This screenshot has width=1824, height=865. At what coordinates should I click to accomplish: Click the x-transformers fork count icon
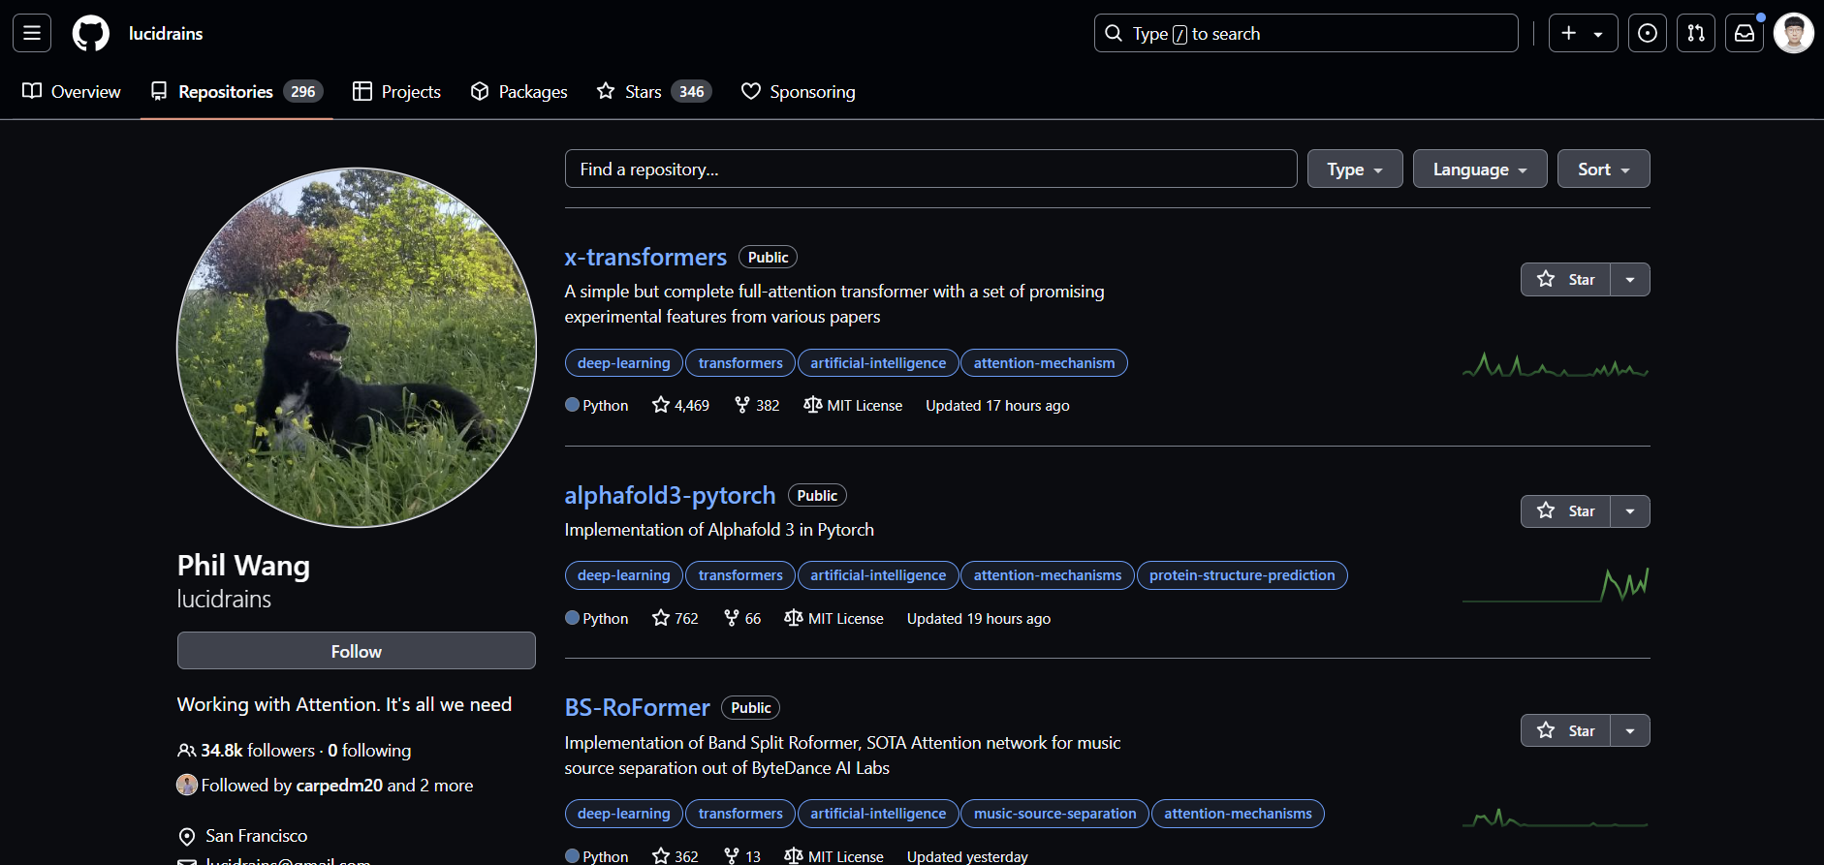742,405
